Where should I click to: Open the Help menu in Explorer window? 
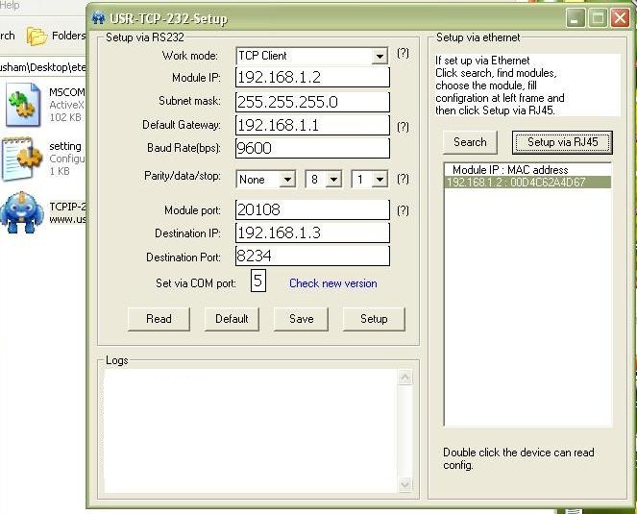(x=10, y=5)
